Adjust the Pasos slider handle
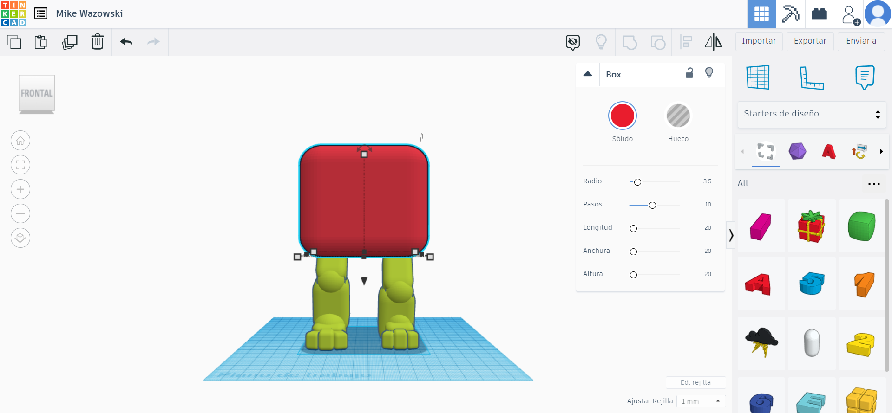892x413 pixels. point(652,205)
